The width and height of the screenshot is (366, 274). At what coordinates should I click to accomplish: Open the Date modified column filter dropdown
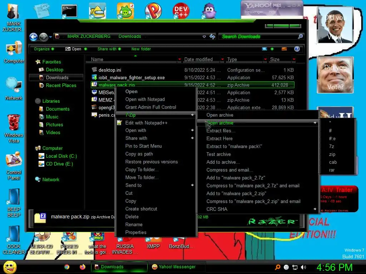click(x=222, y=60)
